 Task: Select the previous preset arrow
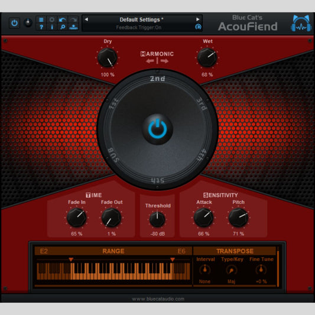point(86,20)
